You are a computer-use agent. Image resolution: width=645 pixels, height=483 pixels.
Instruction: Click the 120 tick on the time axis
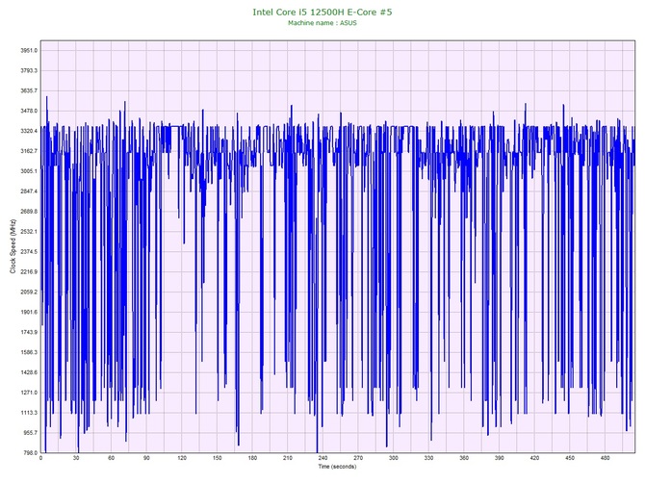click(x=182, y=458)
